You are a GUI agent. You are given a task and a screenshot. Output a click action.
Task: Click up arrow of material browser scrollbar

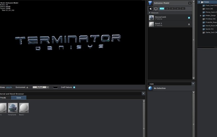(144, 101)
